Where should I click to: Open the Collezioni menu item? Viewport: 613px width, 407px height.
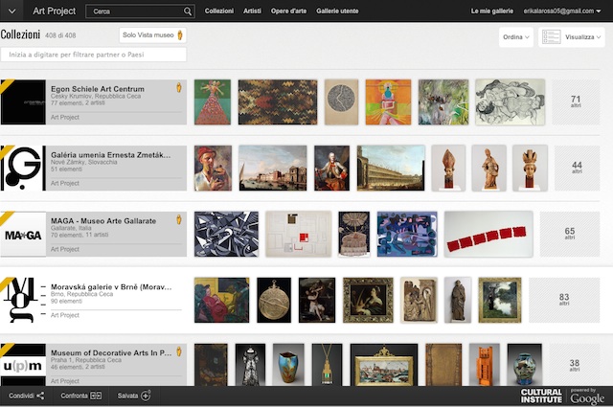pyautogui.click(x=218, y=11)
